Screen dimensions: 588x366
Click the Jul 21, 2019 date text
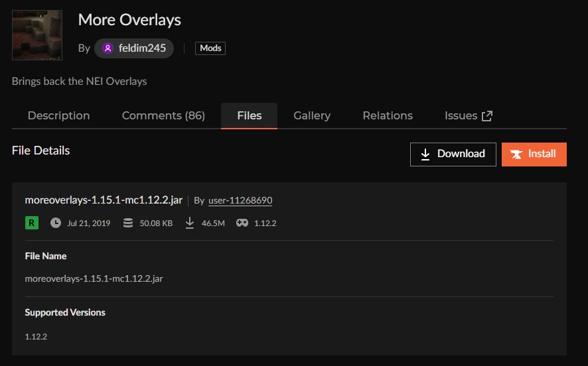pyautogui.click(x=88, y=223)
